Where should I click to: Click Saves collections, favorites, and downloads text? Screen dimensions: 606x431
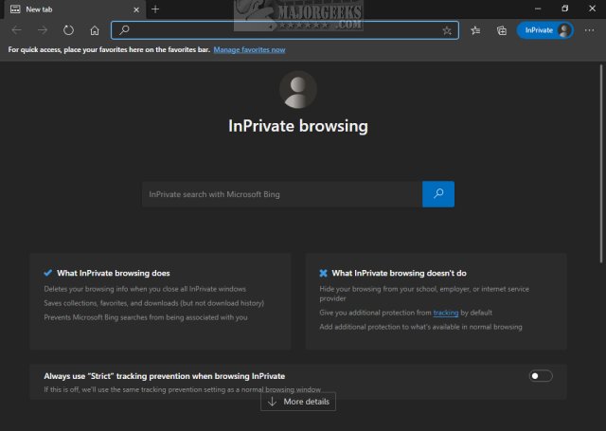click(153, 303)
